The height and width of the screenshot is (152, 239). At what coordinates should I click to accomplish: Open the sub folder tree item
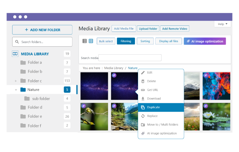pyautogui.click(x=41, y=98)
